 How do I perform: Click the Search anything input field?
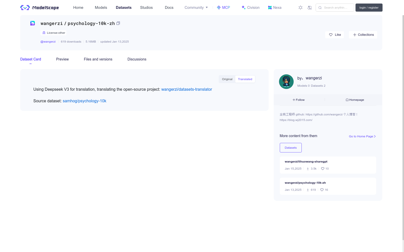pyautogui.click(x=335, y=8)
